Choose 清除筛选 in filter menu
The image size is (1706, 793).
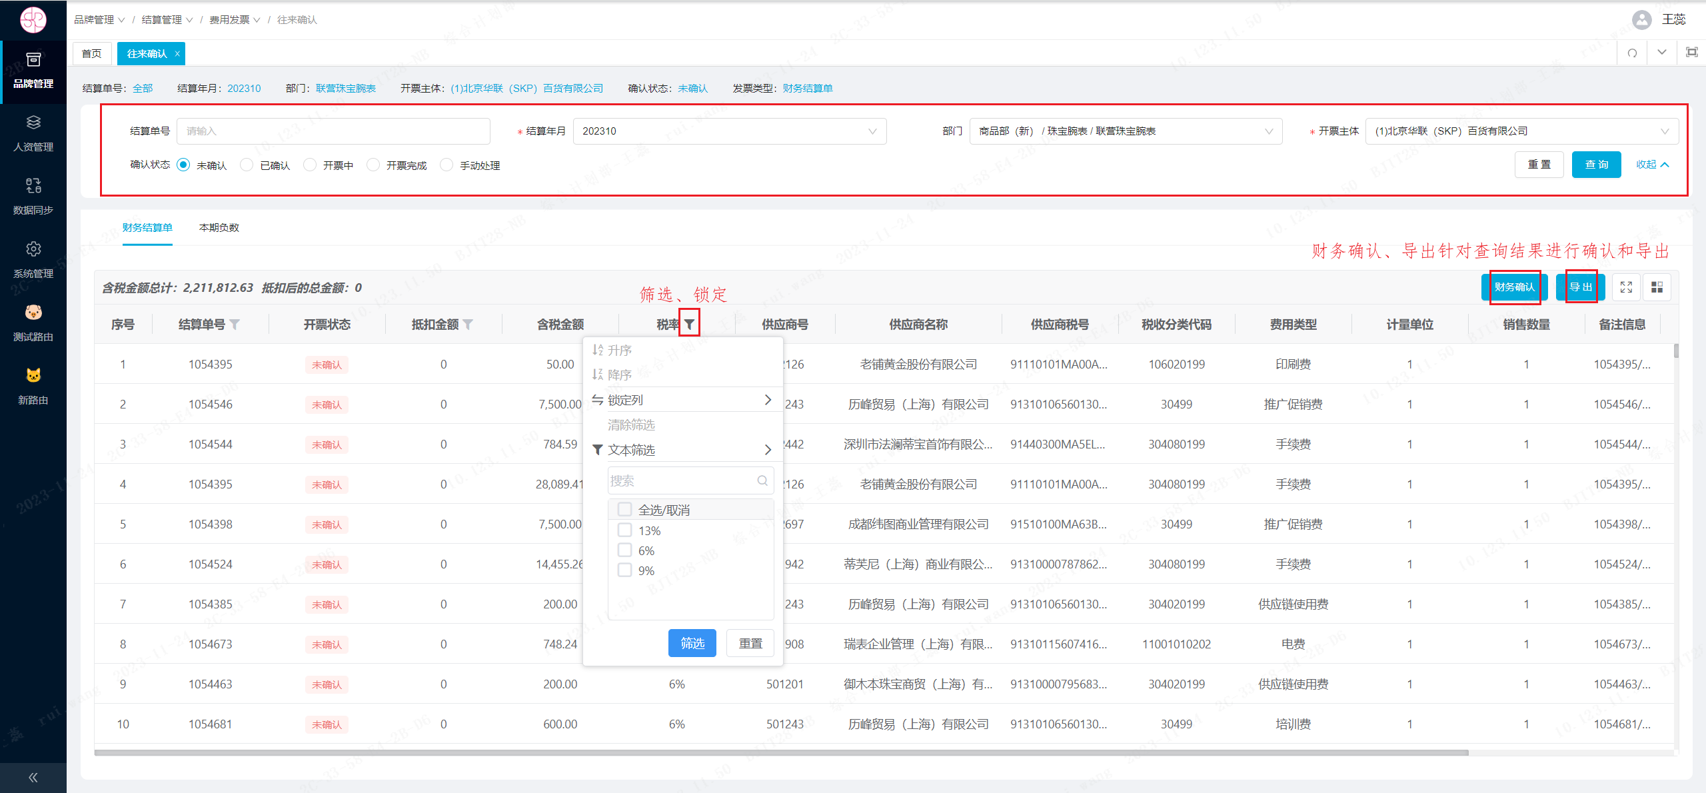tap(682, 424)
